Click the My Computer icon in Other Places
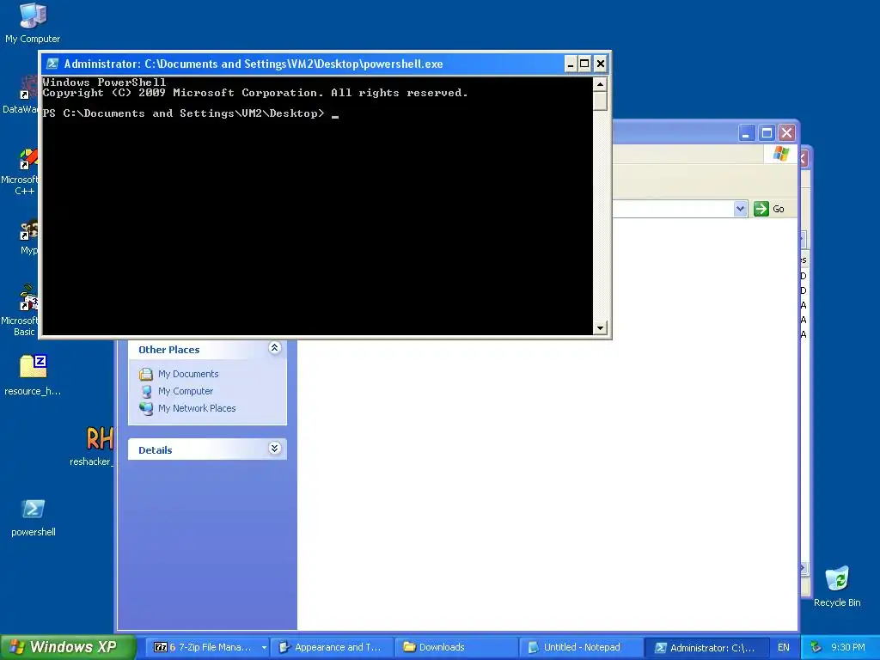 coord(146,391)
